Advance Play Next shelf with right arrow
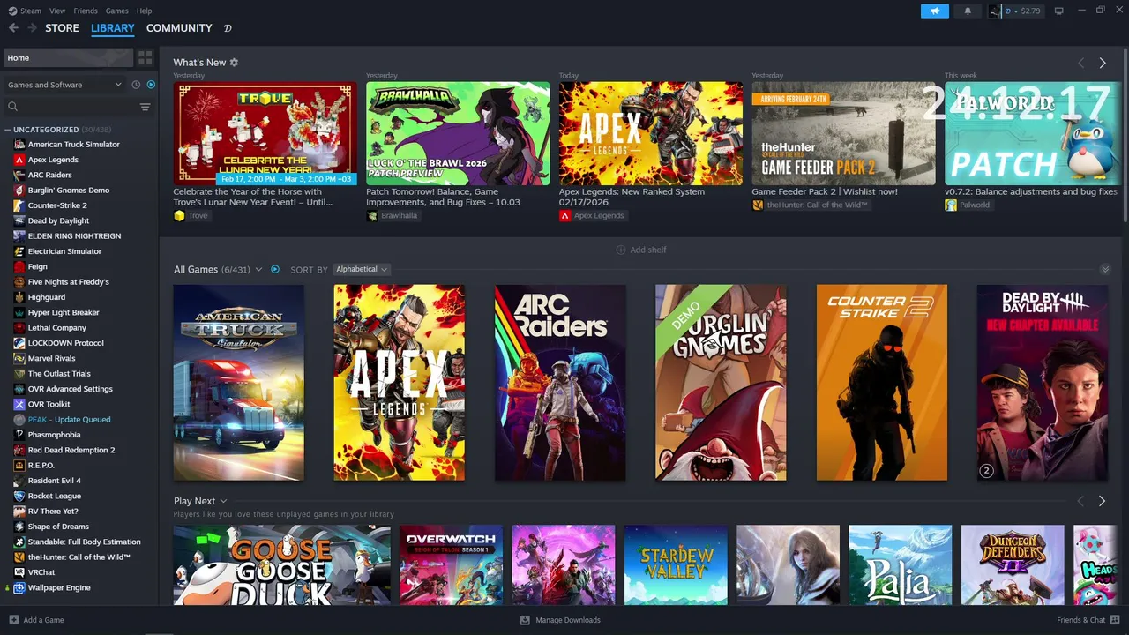 [x=1102, y=501]
